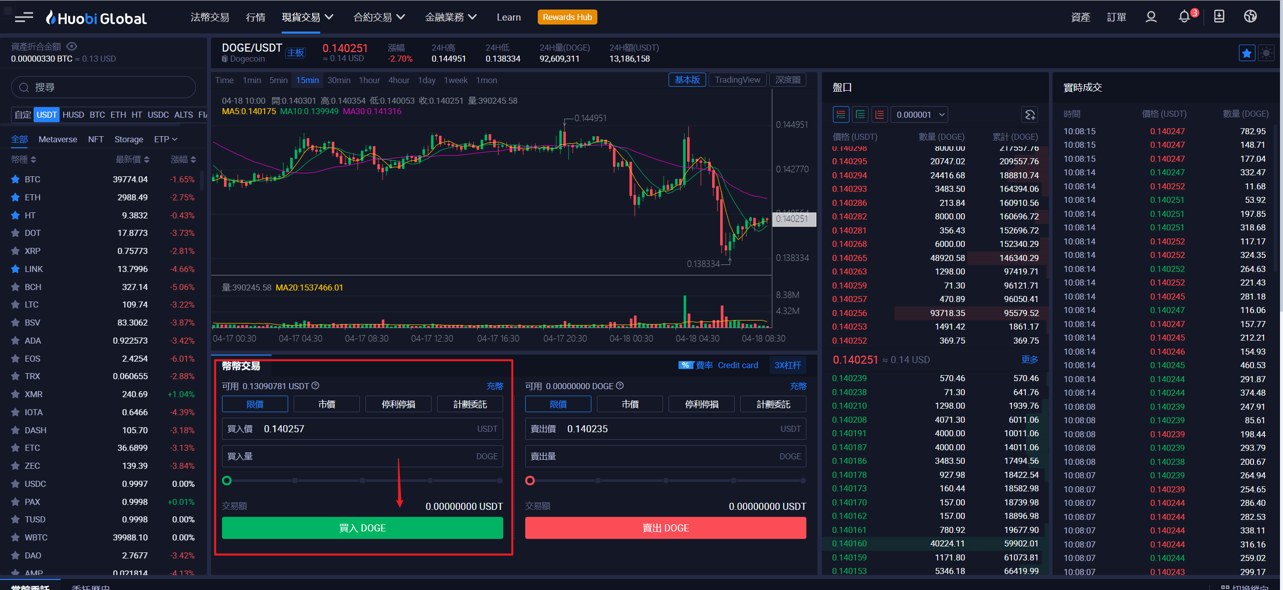Click the globe language icon
The height and width of the screenshot is (590, 1283).
click(x=1250, y=17)
